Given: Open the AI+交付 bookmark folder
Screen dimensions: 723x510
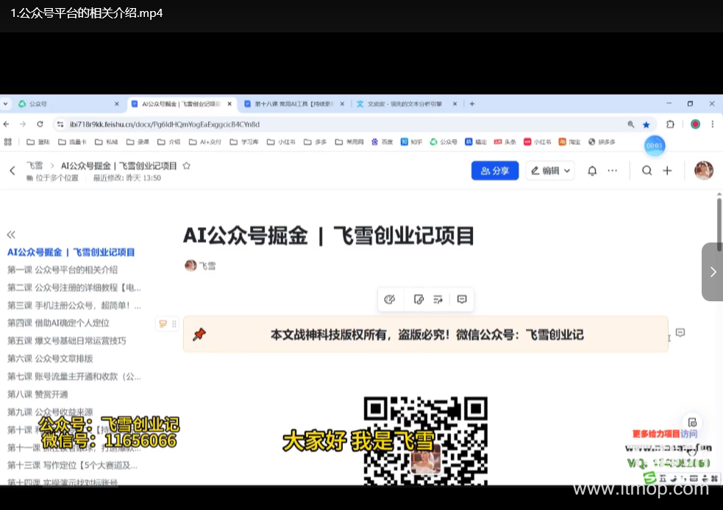Looking at the screenshot, I should click(x=204, y=142).
